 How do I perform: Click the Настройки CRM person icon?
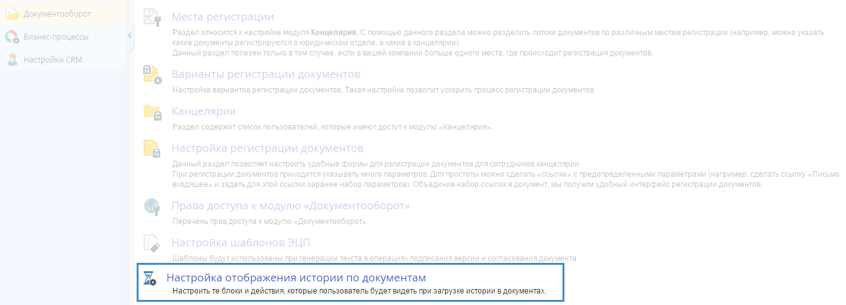pyautogui.click(x=12, y=59)
